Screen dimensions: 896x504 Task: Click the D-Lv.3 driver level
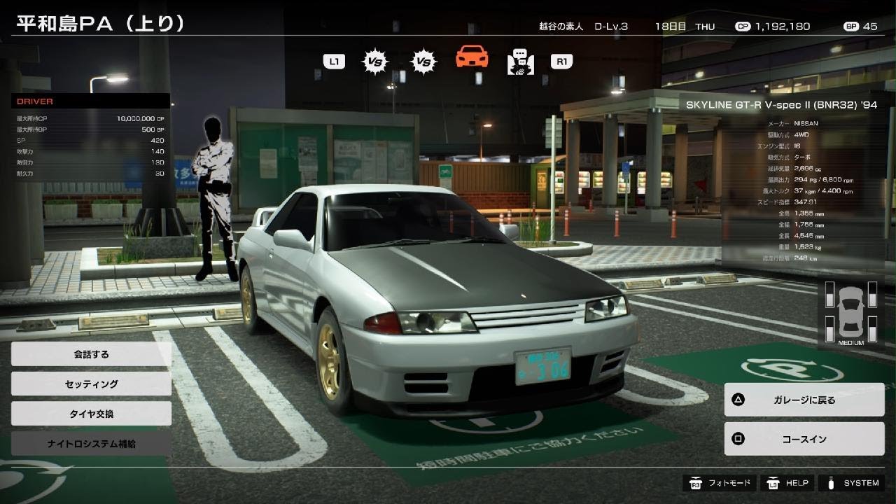(x=611, y=27)
